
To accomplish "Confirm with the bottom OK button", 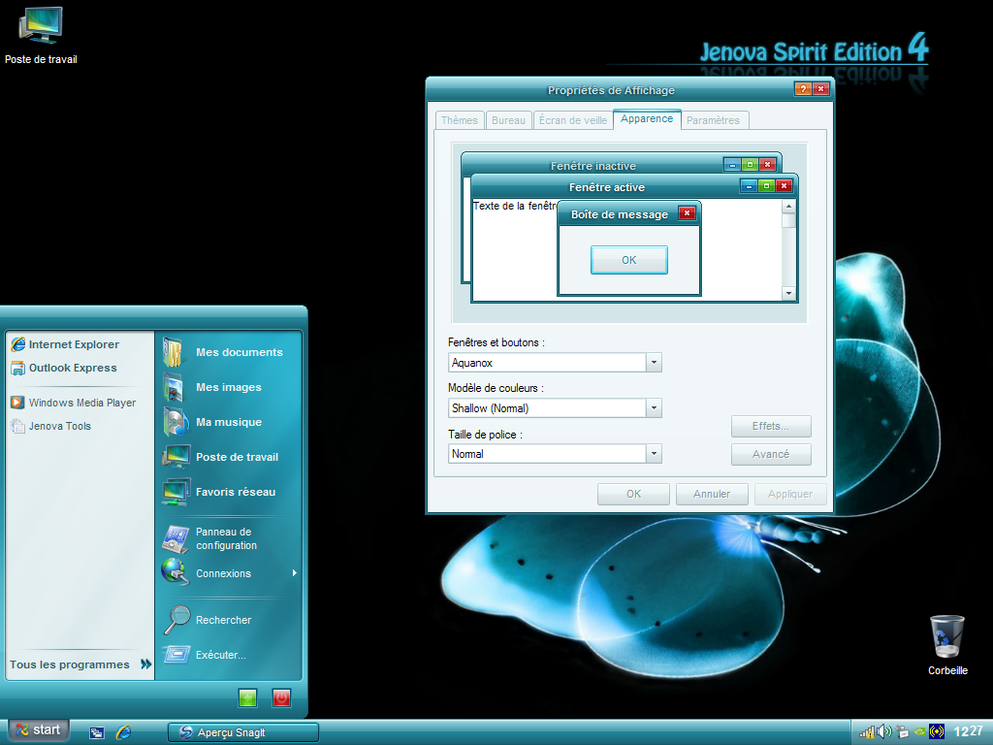I will (633, 494).
